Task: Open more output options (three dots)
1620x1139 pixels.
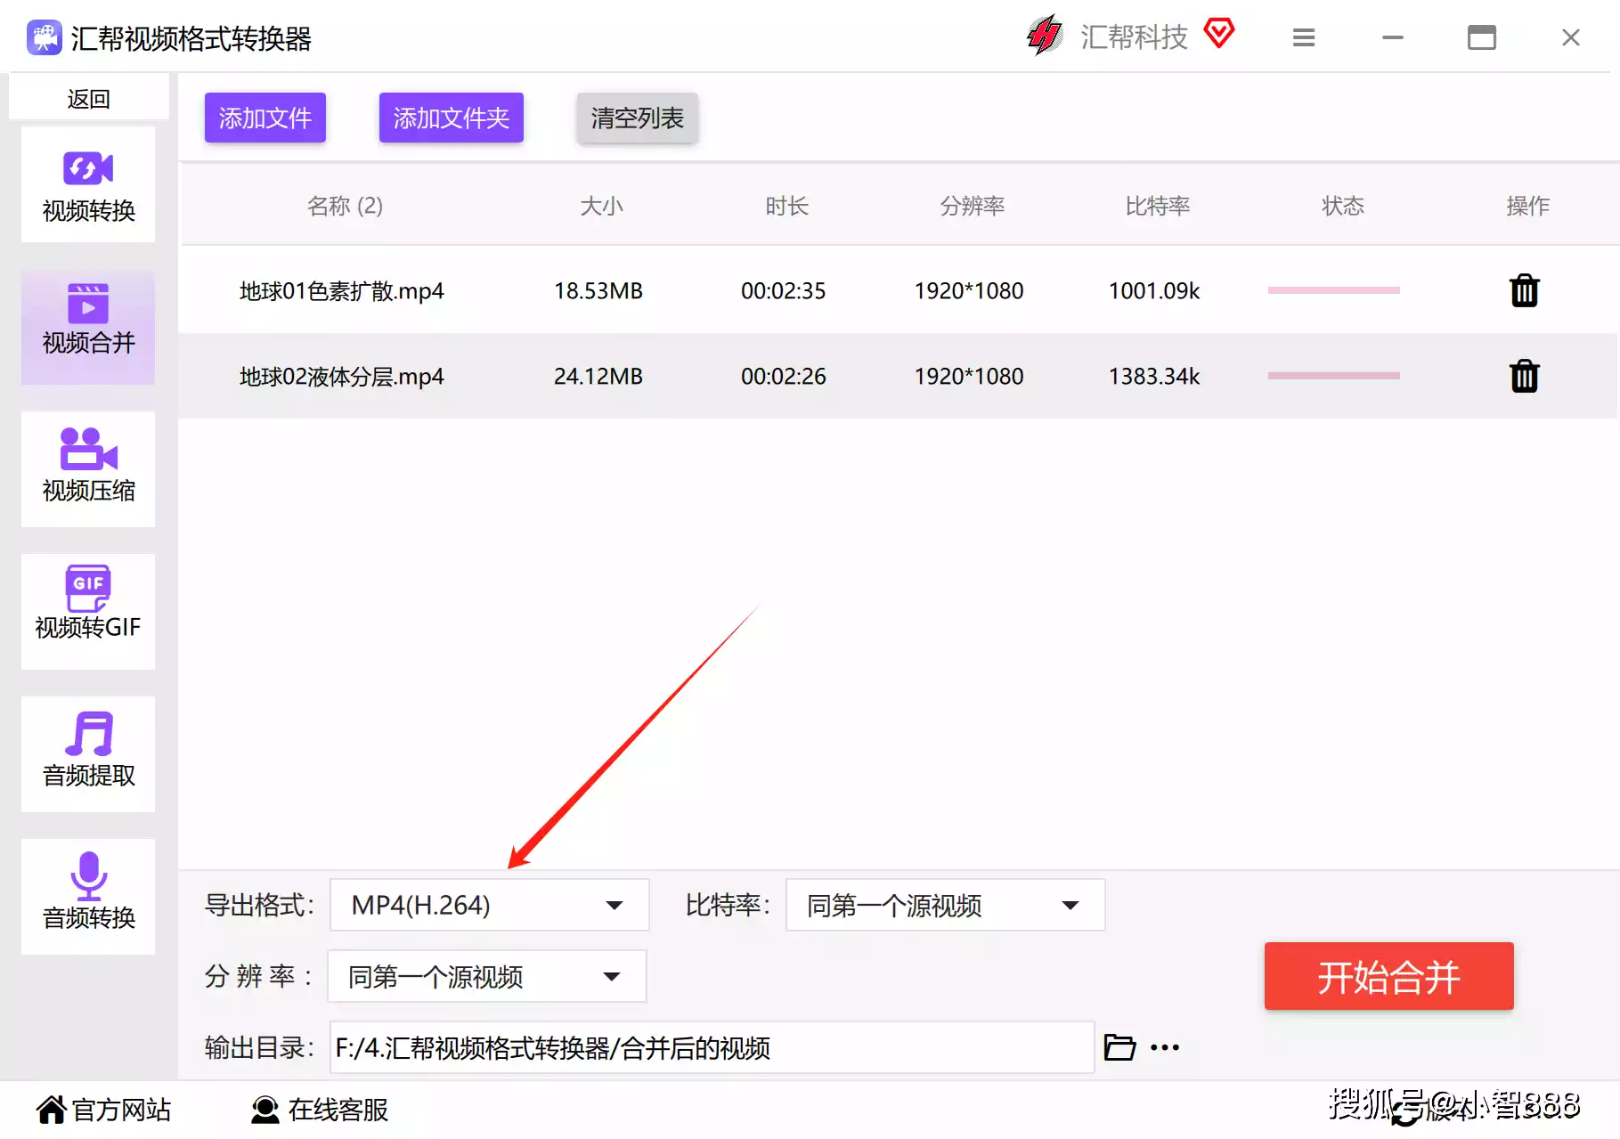Action: pos(1165,1047)
